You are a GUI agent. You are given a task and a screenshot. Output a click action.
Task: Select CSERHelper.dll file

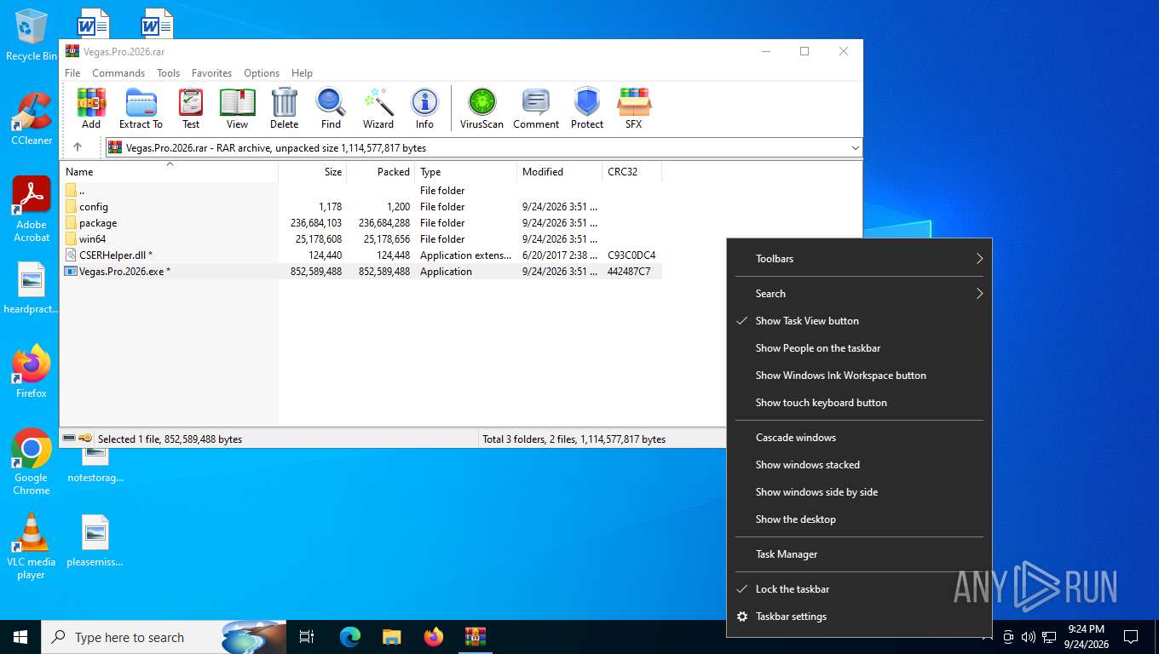click(360, 255)
